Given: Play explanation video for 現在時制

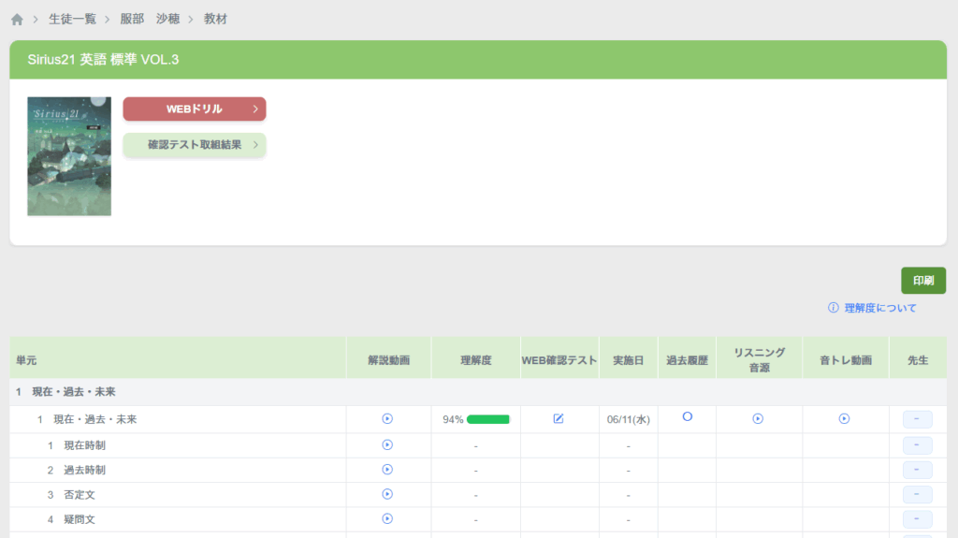Looking at the screenshot, I should click(x=387, y=444).
